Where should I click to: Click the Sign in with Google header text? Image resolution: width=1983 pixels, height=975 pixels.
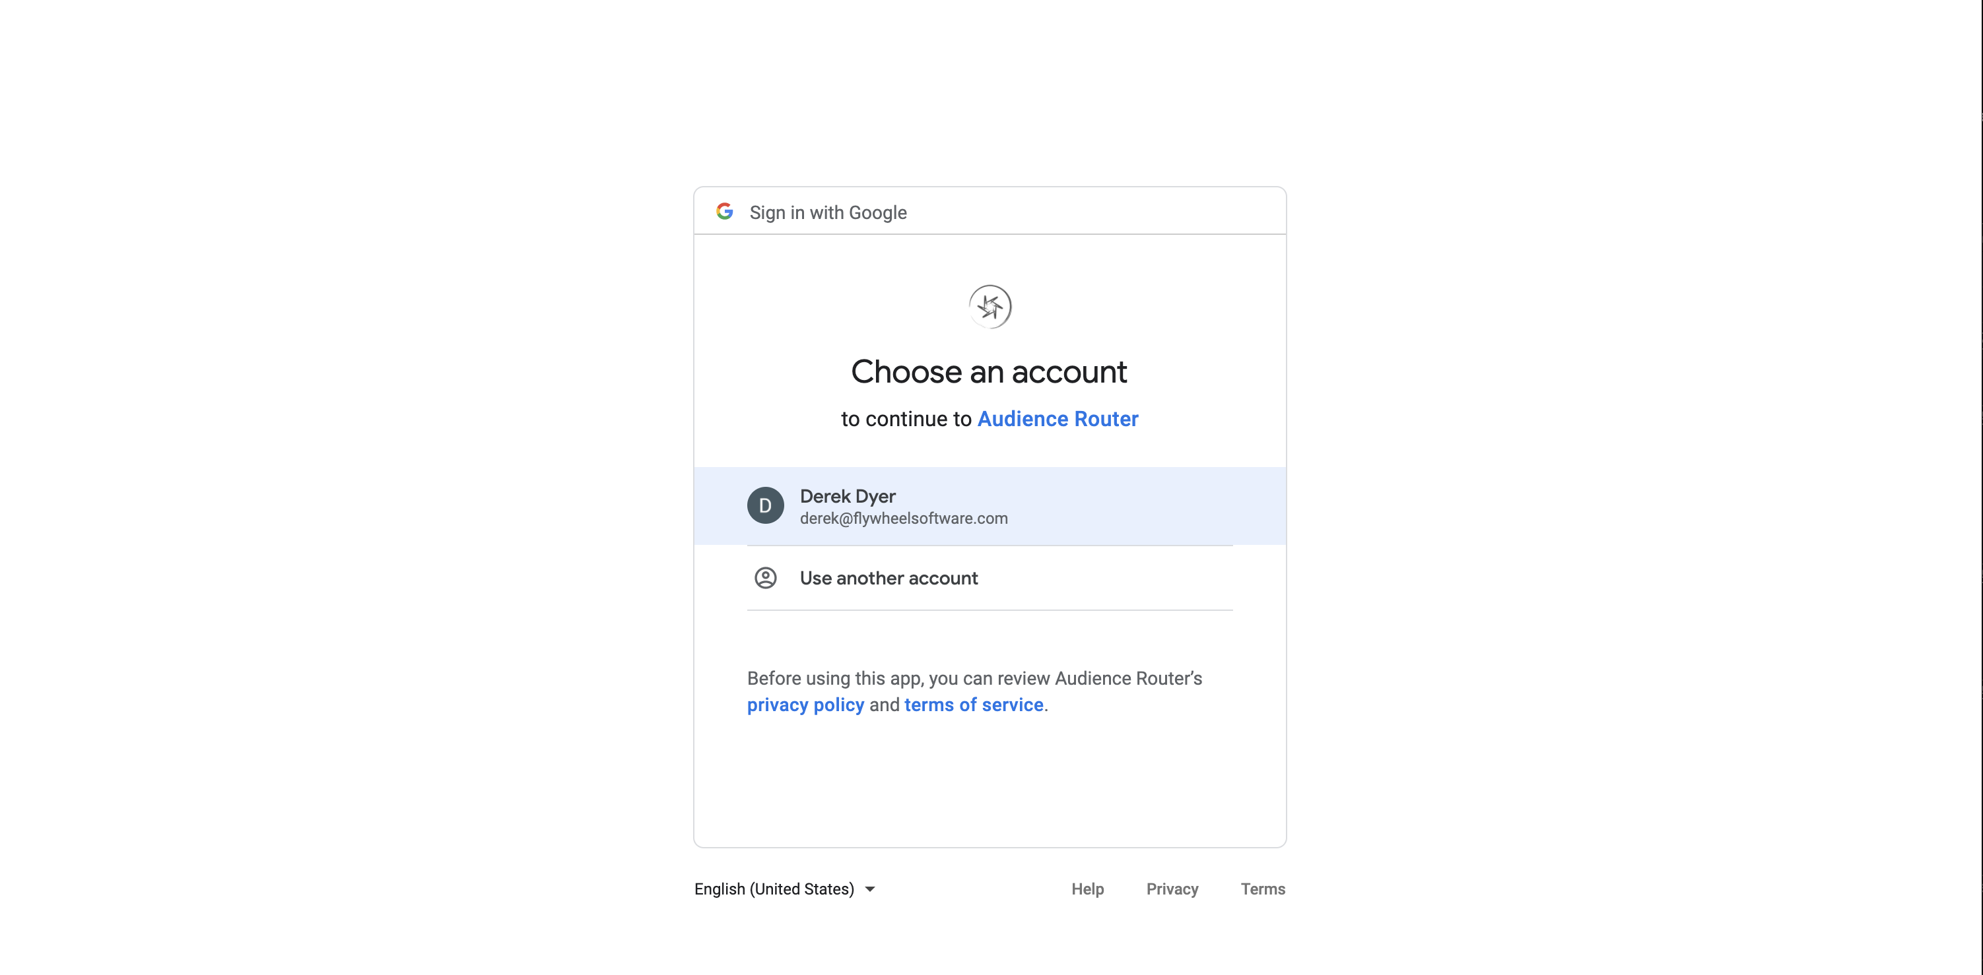(828, 212)
